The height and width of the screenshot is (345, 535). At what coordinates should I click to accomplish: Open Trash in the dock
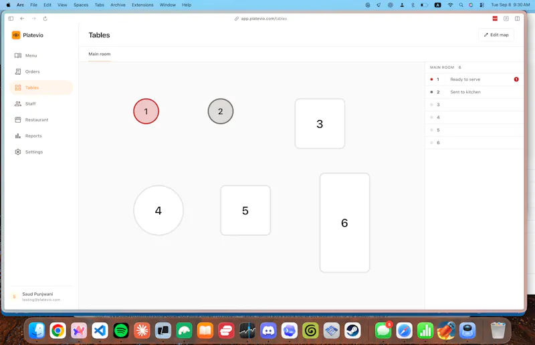(x=498, y=330)
